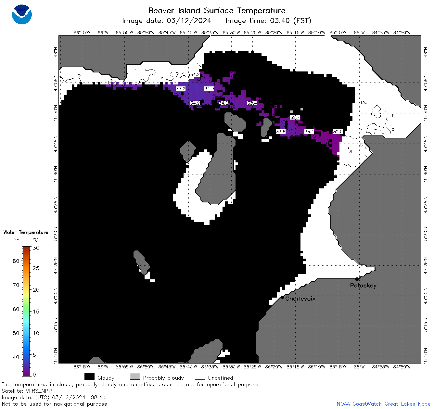The width and height of the screenshot is (434, 409).
Task: Click the Undefined legend label
Action: coord(221,378)
